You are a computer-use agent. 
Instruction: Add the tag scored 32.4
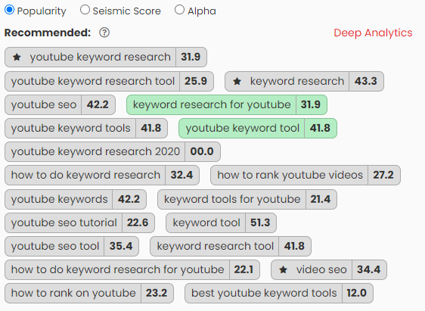click(102, 175)
